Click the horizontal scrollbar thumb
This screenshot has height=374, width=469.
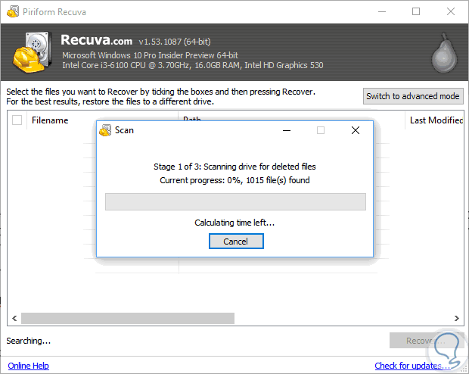pyautogui.click(x=128, y=318)
